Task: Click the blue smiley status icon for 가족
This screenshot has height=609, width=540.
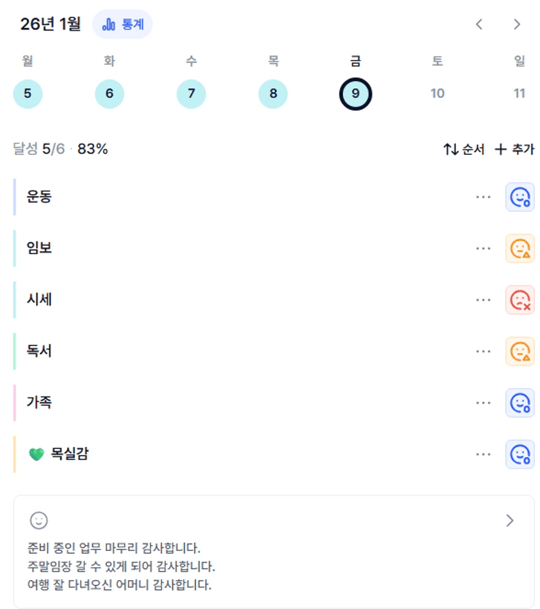Action: tap(520, 403)
